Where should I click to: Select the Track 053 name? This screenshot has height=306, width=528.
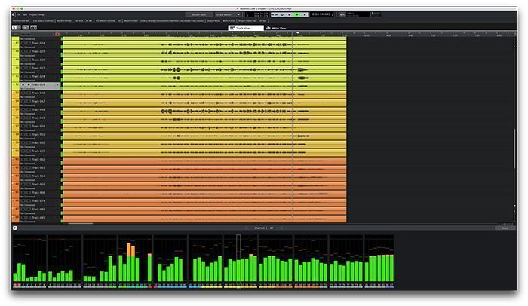point(38,151)
